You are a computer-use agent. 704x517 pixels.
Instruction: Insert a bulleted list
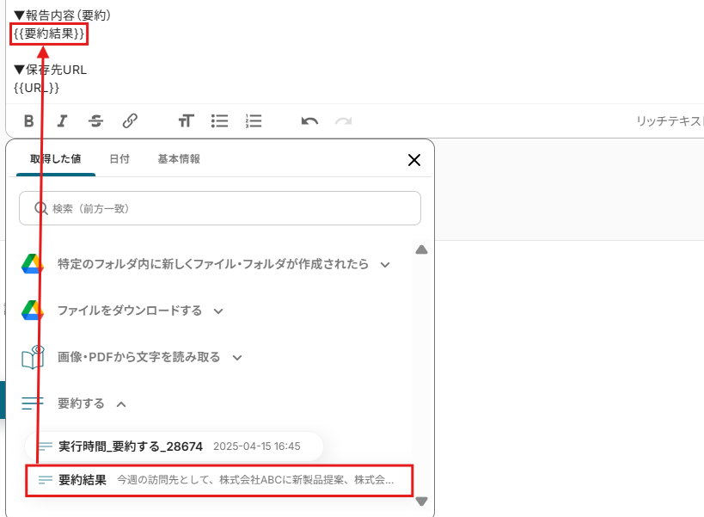219,120
